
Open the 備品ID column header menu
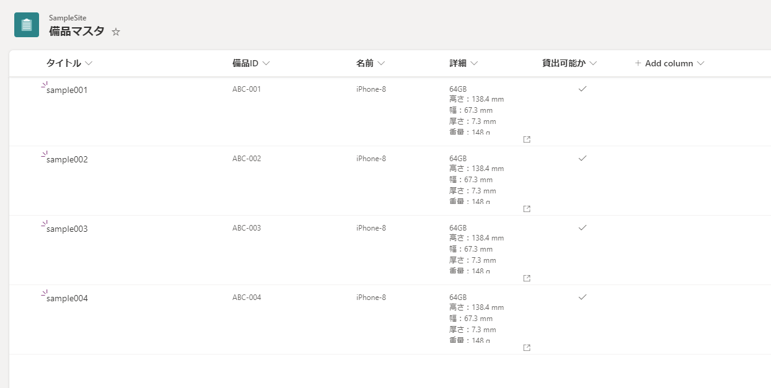point(251,63)
